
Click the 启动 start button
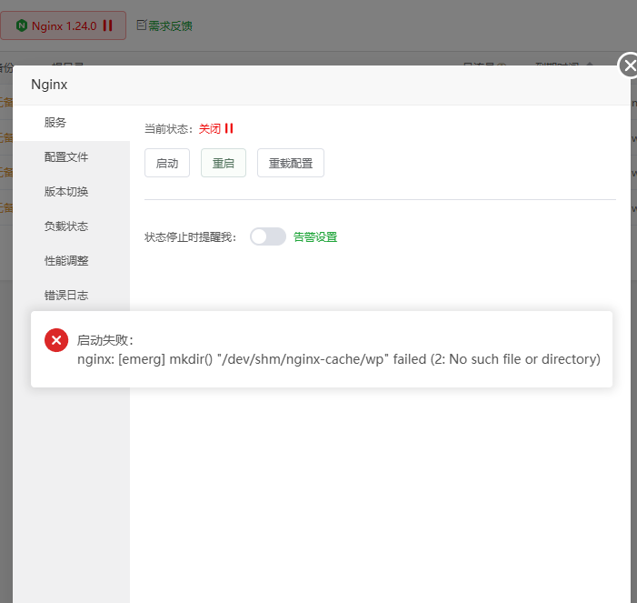(167, 163)
